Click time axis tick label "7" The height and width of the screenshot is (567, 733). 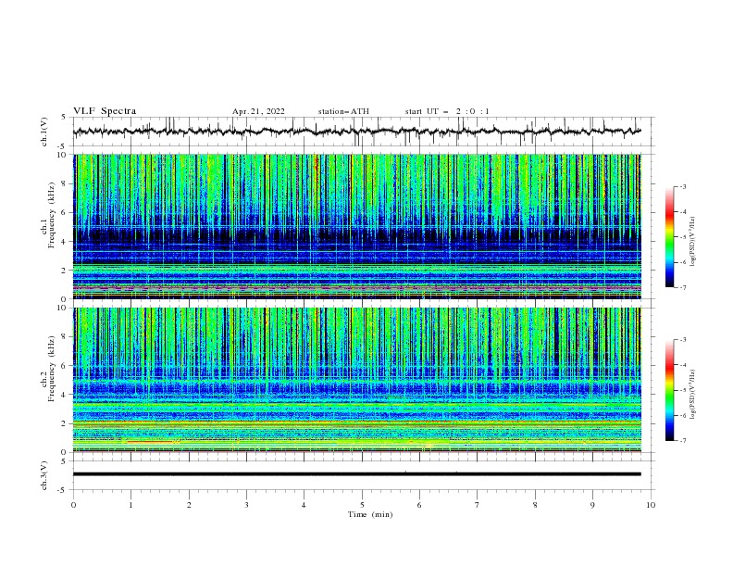tap(478, 505)
